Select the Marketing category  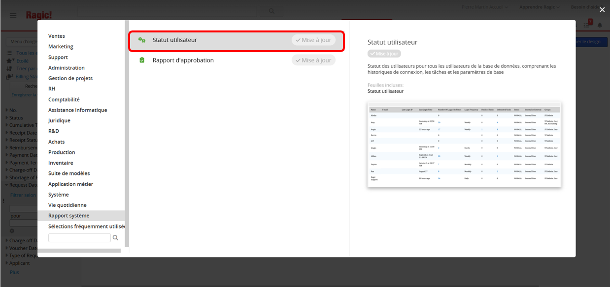61,47
